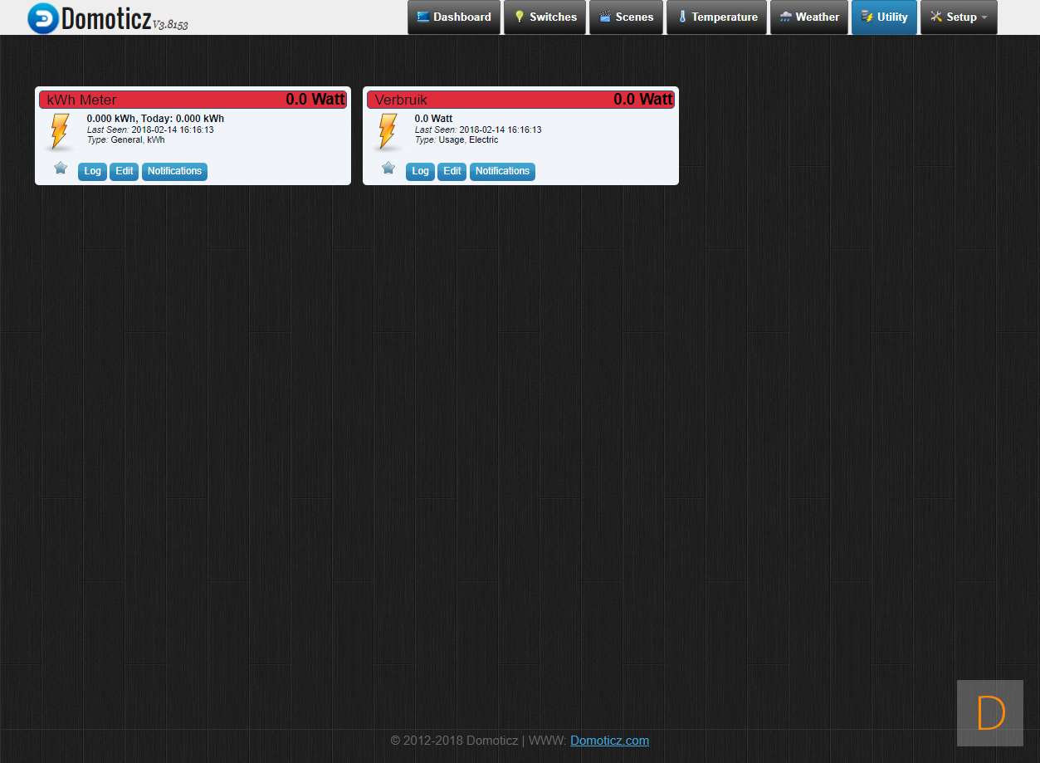Go to the Scenes tab
Screen dimensions: 1040x763
pyautogui.click(x=627, y=17)
